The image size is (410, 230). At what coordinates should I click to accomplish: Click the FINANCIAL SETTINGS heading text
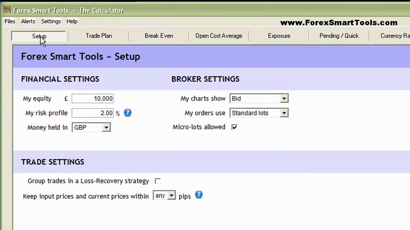pos(60,79)
